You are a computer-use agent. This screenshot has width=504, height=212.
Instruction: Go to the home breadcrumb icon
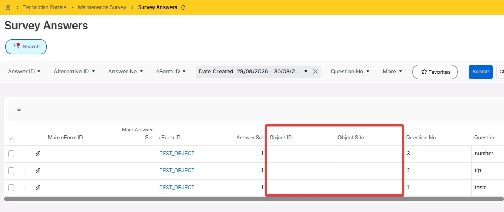[x=8, y=7]
